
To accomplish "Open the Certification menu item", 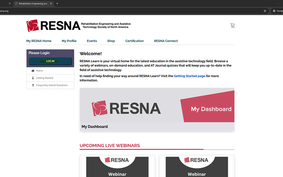I will (134, 41).
